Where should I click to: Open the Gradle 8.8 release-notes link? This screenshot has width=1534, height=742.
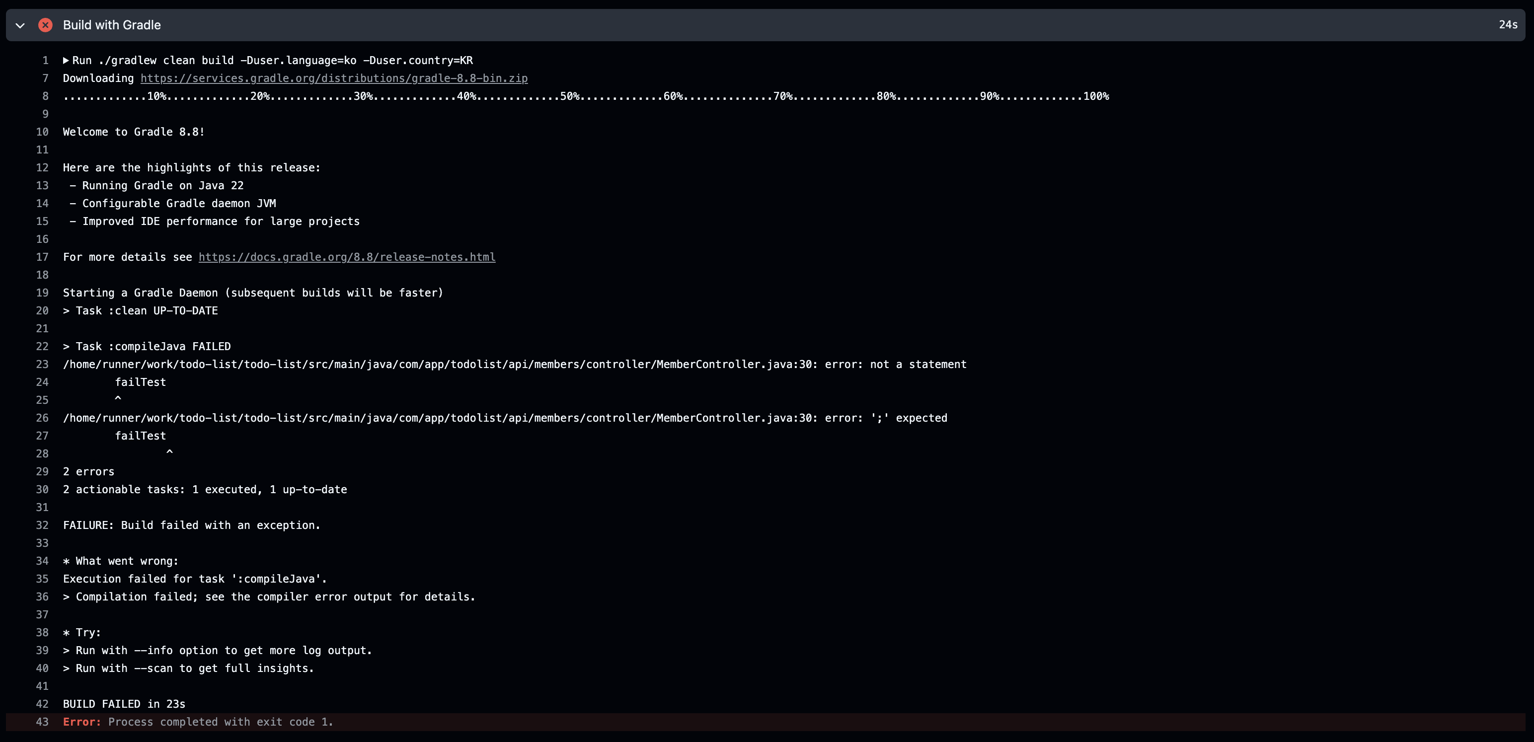(x=347, y=257)
